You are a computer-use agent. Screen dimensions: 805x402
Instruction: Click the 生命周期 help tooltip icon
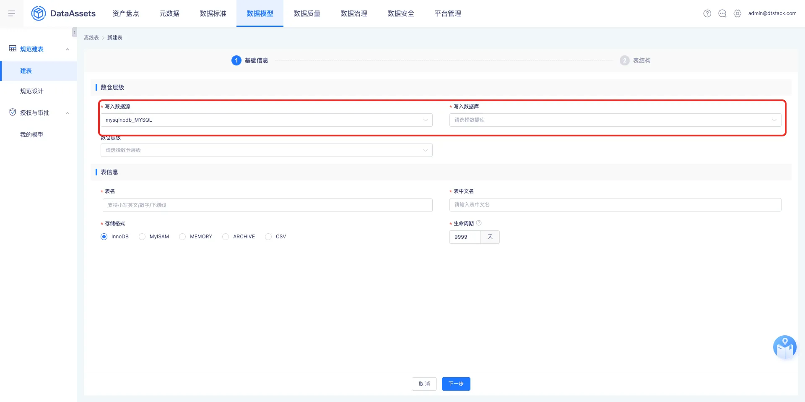pyautogui.click(x=479, y=223)
